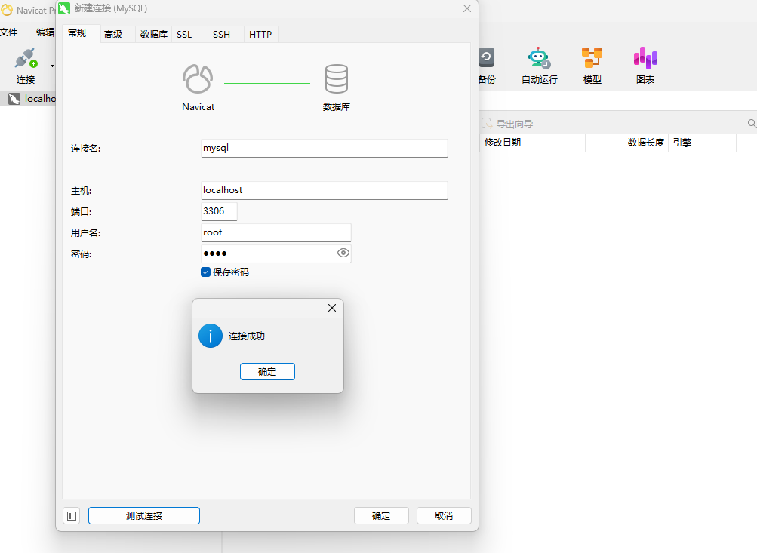Image resolution: width=757 pixels, height=553 pixels.
Task: Click the Connection plug icon in toolbar
Action: click(26, 58)
